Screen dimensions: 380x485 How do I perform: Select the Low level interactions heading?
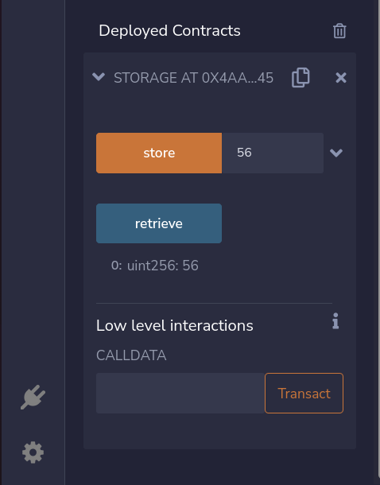coord(175,325)
